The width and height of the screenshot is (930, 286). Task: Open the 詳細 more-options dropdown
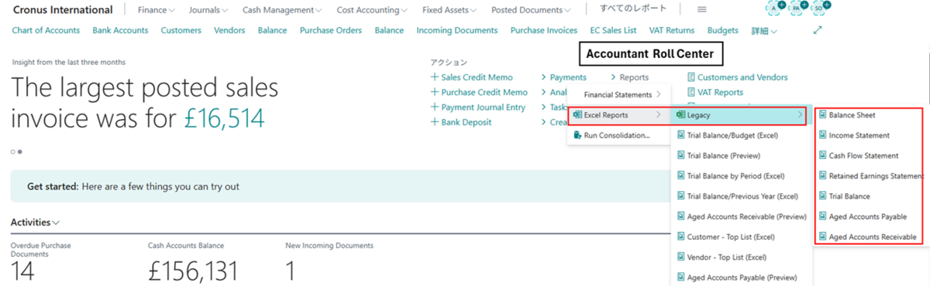(764, 31)
